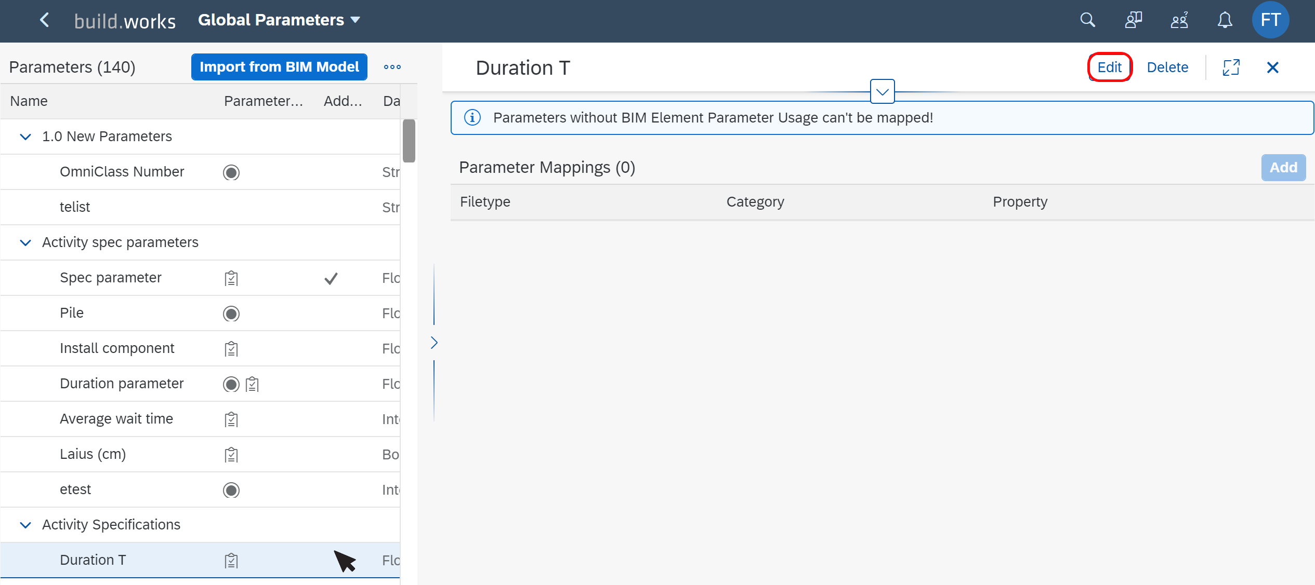Select the Average wait time row

click(x=200, y=419)
